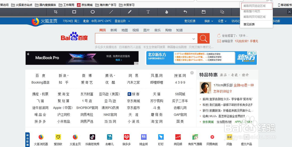The width and height of the screenshot is (292, 147).
Task: Switch to the 新闻 search tab
Action: tap(114, 30)
